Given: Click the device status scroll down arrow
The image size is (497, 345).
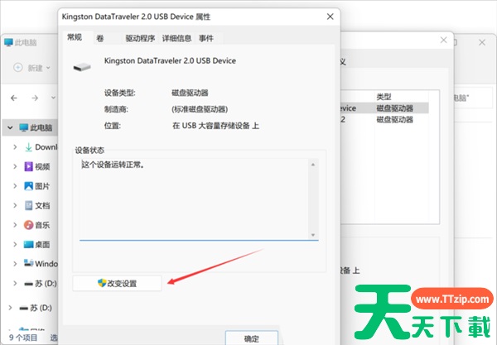Looking at the screenshot, I should (x=313, y=235).
